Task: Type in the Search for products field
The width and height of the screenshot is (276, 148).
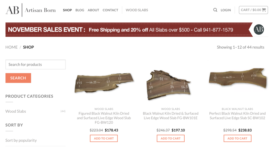Action: pos(35,64)
